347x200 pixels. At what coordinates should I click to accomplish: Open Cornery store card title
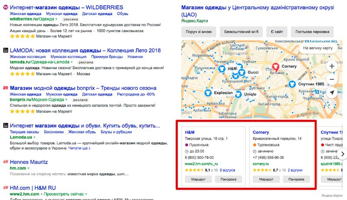(261, 132)
